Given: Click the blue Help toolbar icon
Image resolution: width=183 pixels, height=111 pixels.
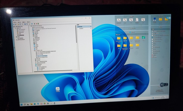Looking at the screenshot, I should [25, 24].
